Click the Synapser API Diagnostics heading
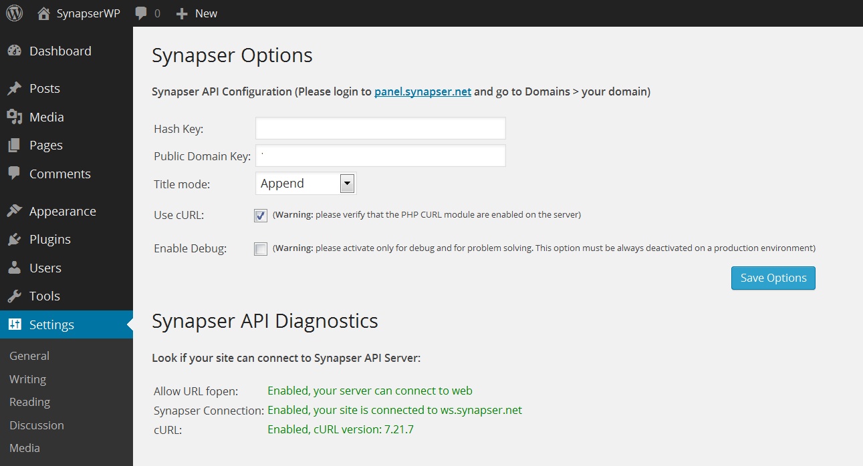The width and height of the screenshot is (863, 466). click(265, 321)
